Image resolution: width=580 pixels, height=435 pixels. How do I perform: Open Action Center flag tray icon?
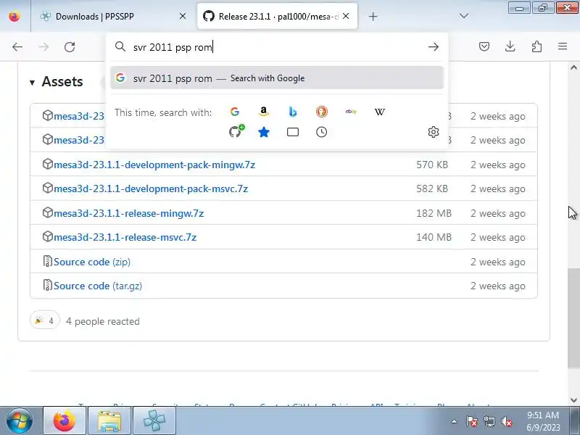pyautogui.click(x=472, y=421)
